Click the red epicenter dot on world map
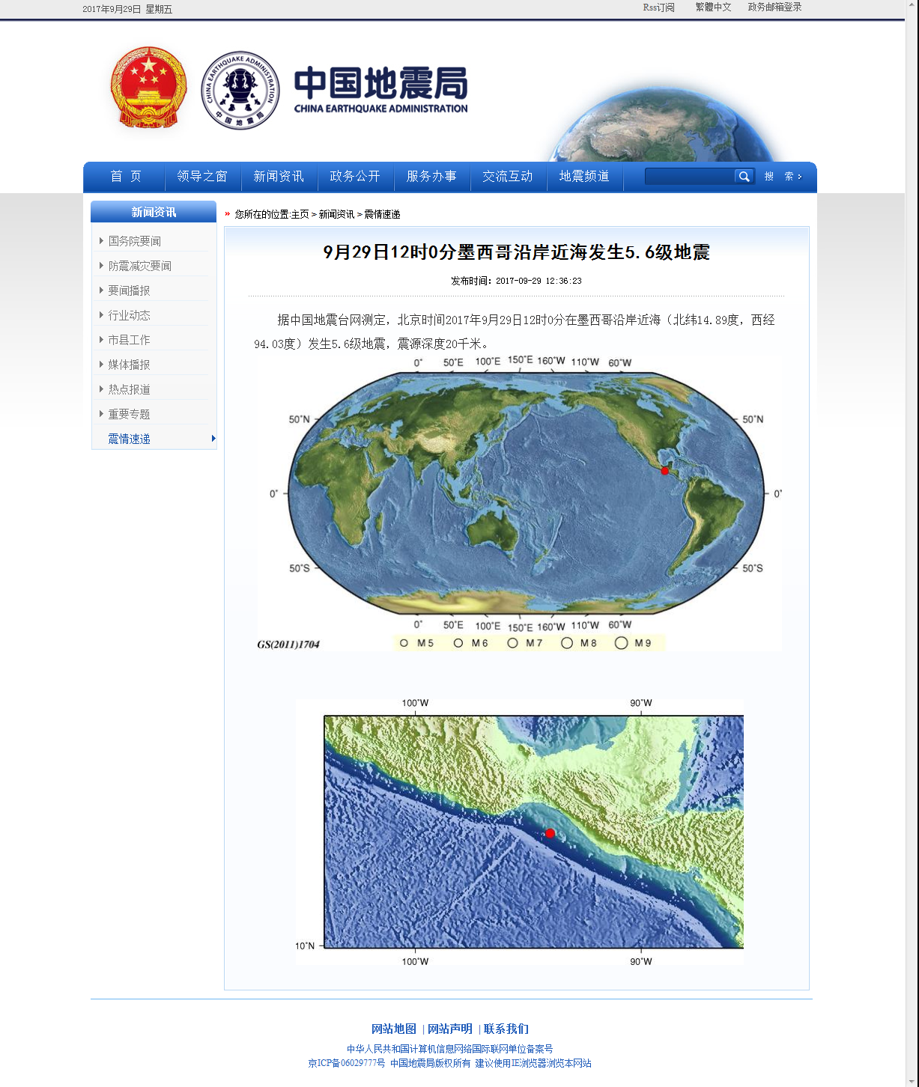This screenshot has height=1087, width=919. pos(664,471)
